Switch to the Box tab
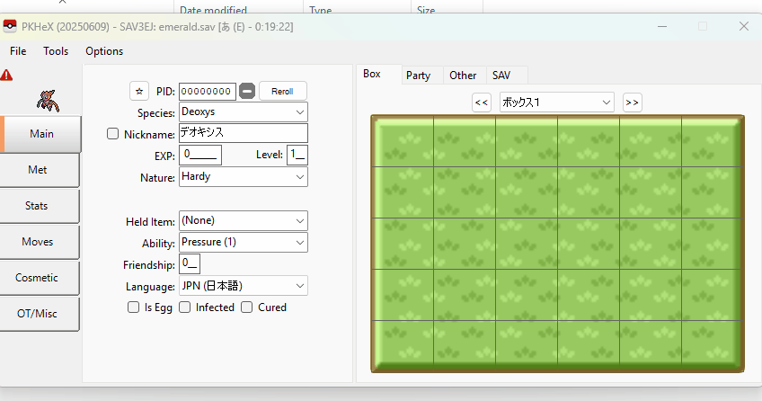 (378, 74)
